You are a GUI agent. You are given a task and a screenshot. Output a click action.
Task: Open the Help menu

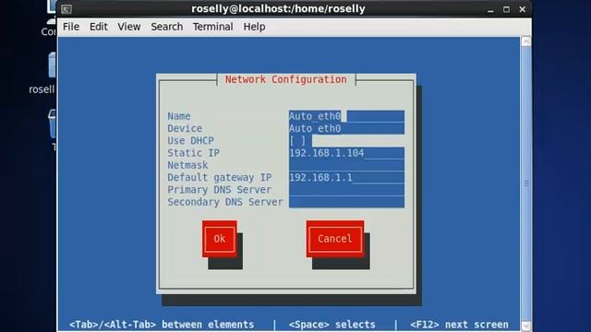[254, 27]
